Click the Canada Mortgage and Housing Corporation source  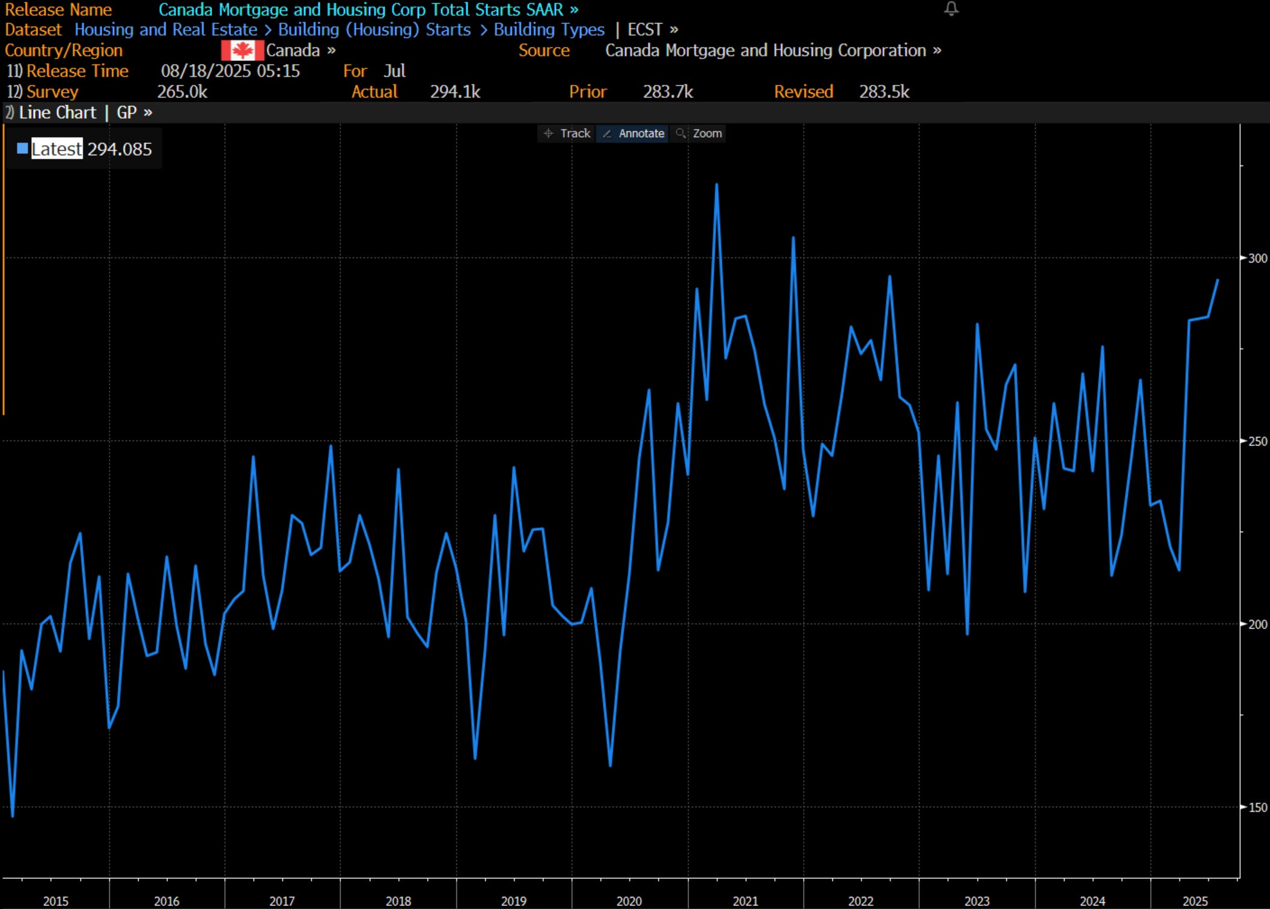765,50
